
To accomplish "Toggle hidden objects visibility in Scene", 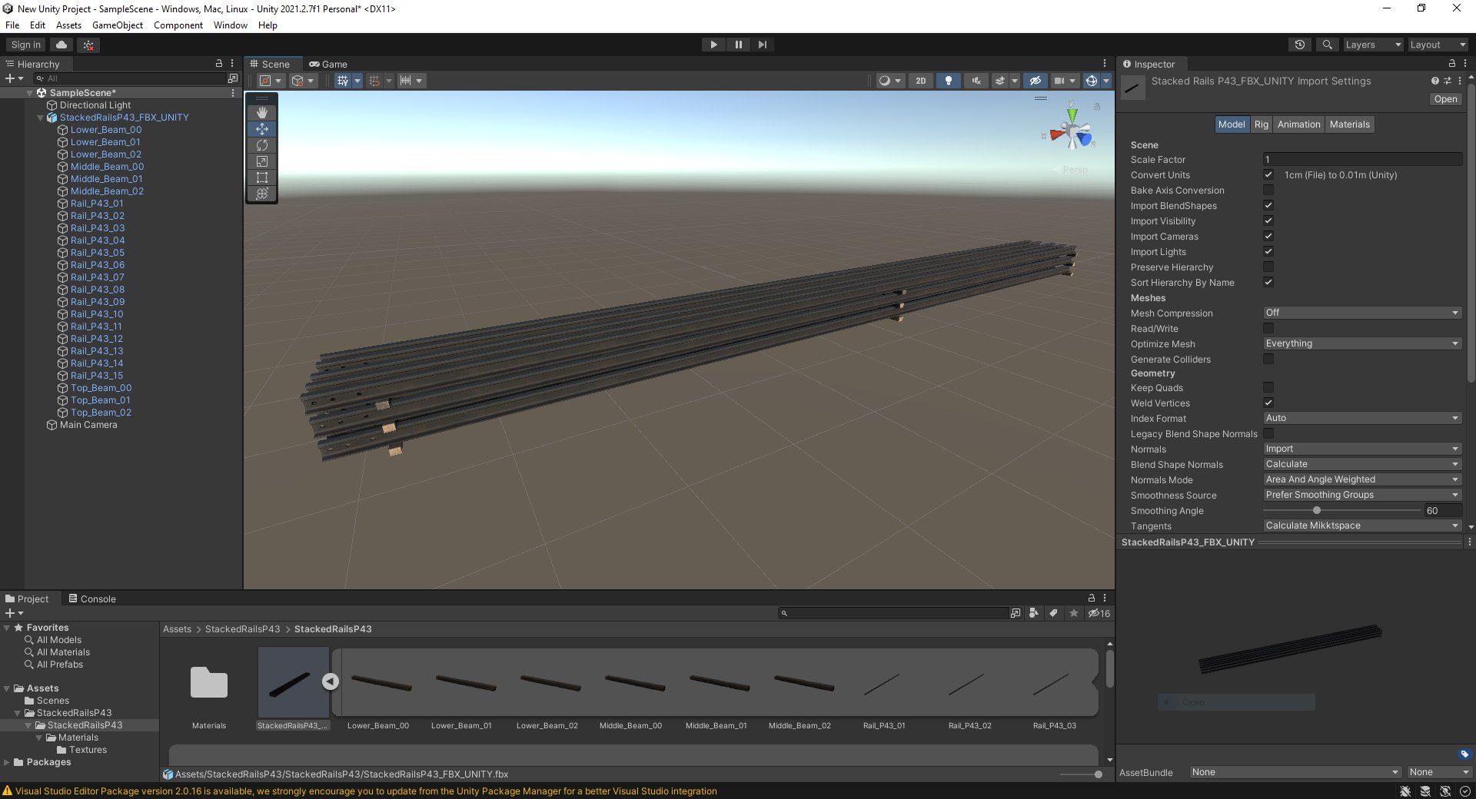I will (1036, 81).
